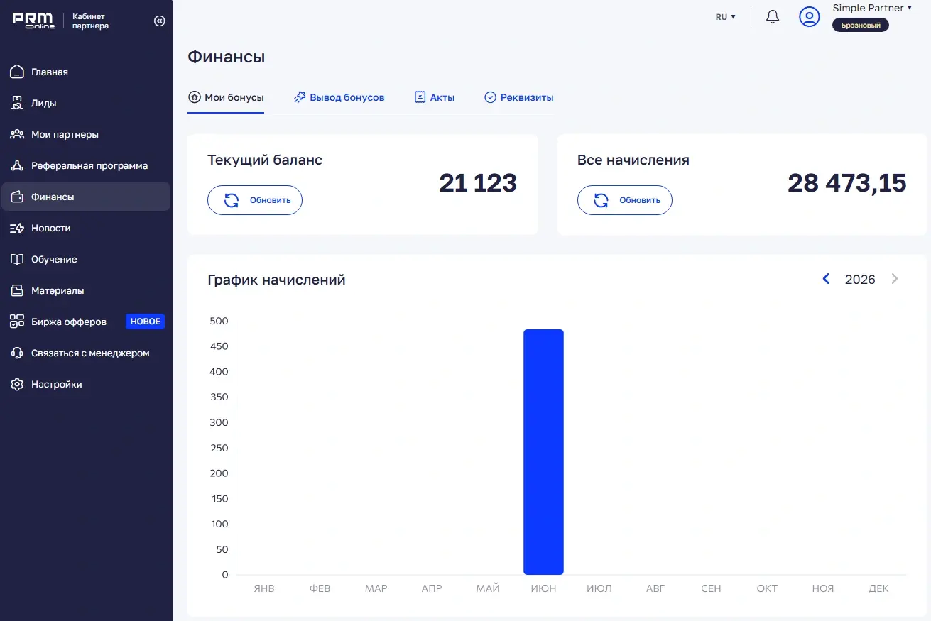Click the gear icon beside Настройки

coord(17,384)
